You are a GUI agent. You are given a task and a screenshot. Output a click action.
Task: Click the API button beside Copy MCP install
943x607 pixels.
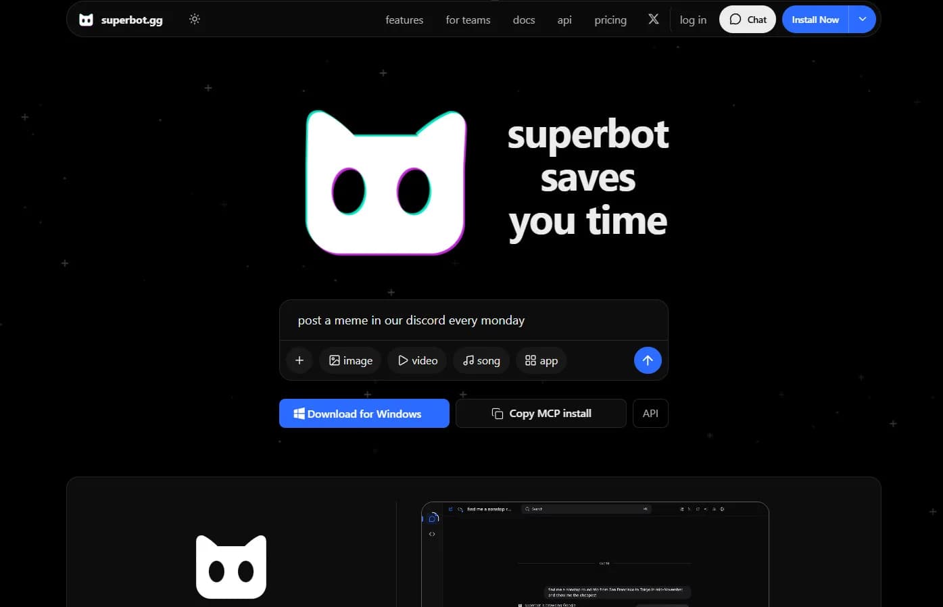[x=650, y=413]
